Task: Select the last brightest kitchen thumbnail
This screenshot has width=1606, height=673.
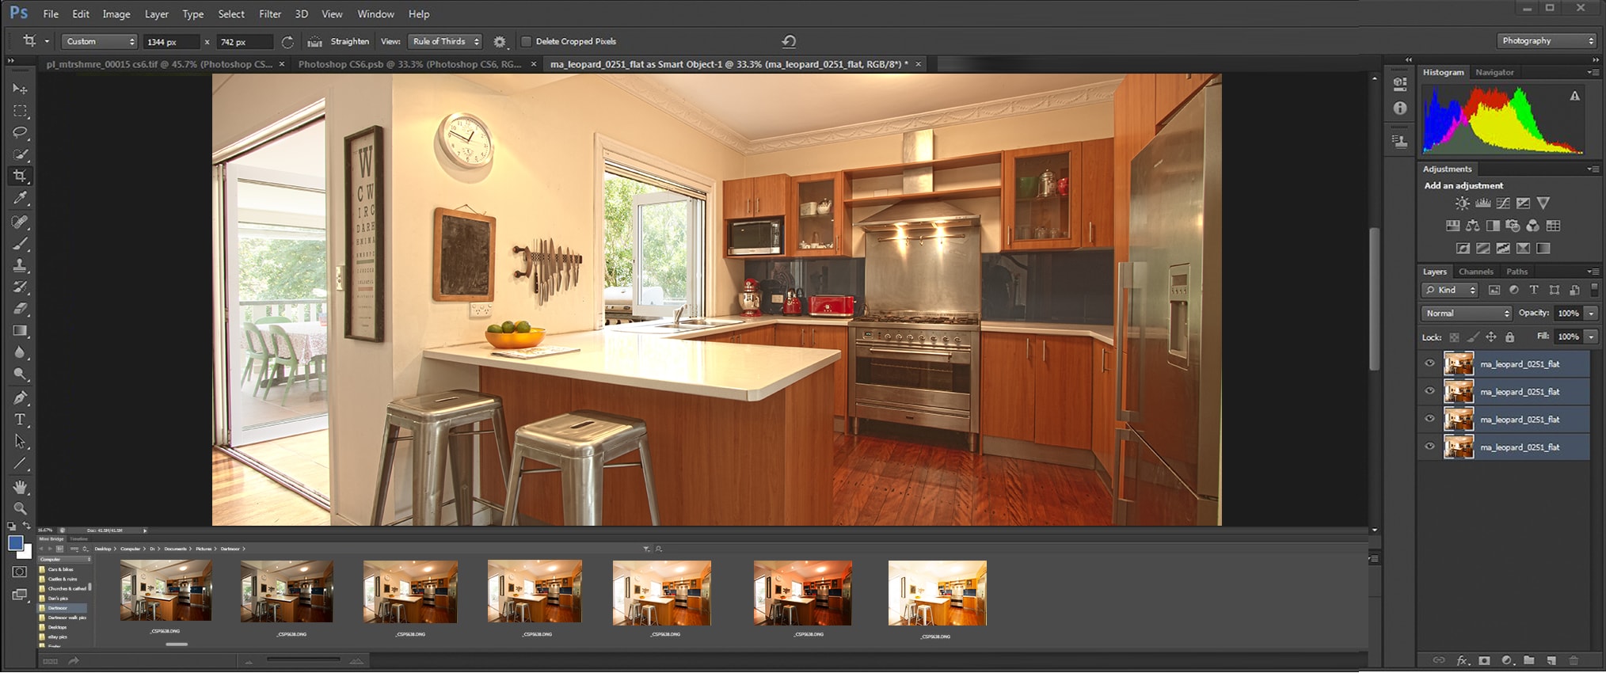Action: click(937, 593)
